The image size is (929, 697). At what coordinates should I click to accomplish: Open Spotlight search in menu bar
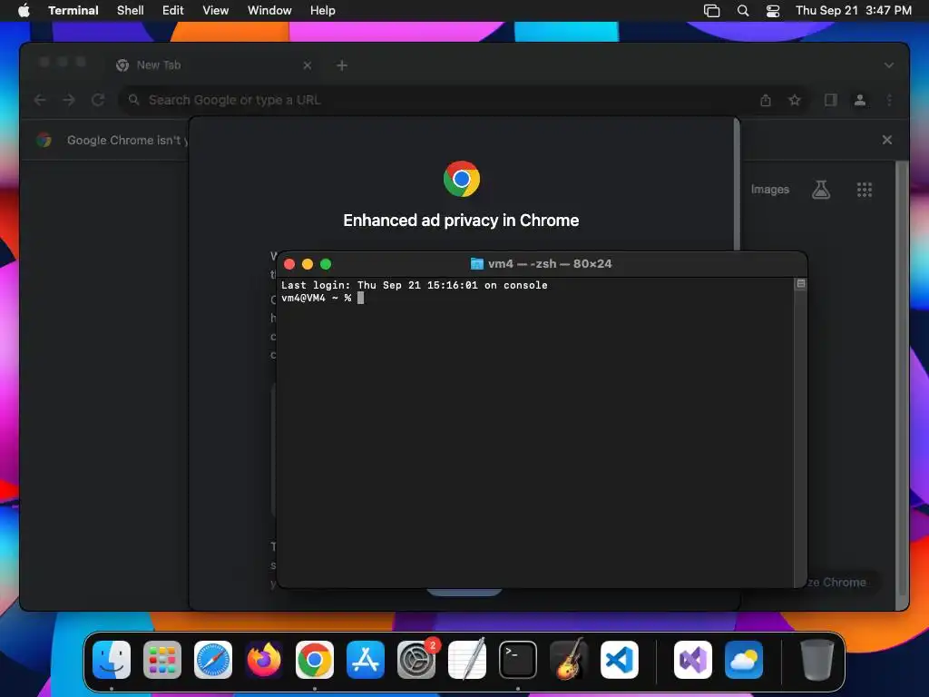[x=743, y=10]
